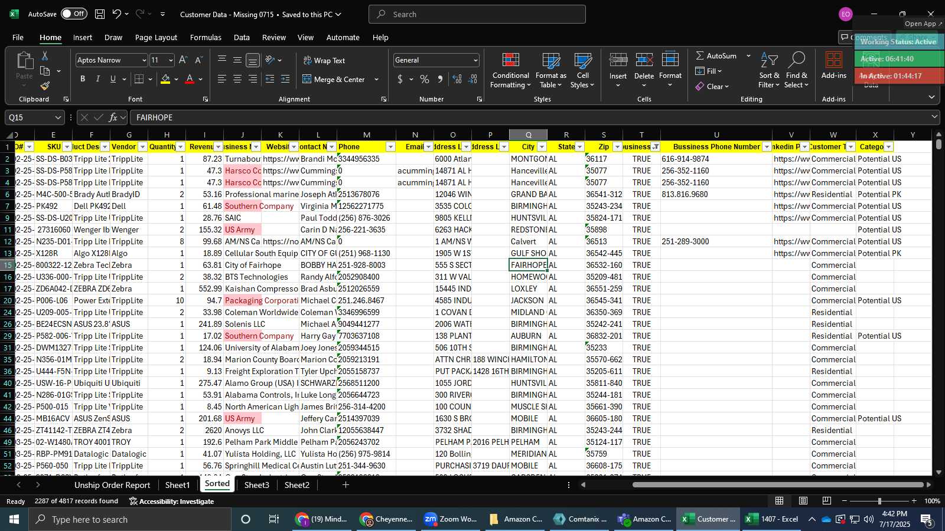Open Sort & Filter menu
Screen dimensions: 945x531
coord(770,71)
